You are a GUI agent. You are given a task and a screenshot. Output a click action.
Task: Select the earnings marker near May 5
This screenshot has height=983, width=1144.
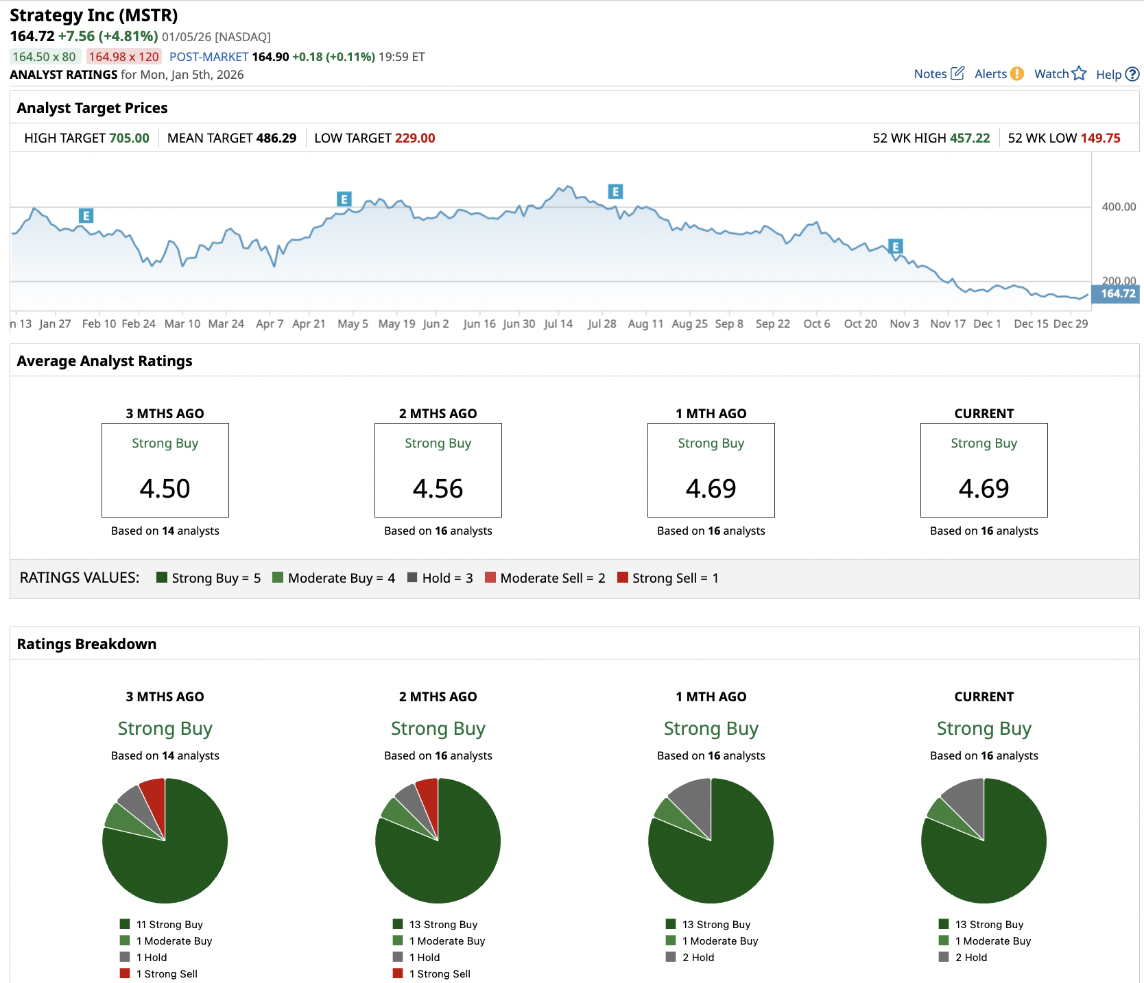coord(344,199)
